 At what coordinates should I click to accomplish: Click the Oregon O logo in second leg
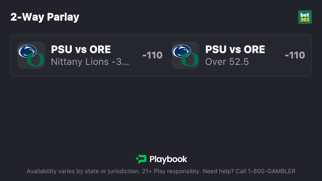190,59
